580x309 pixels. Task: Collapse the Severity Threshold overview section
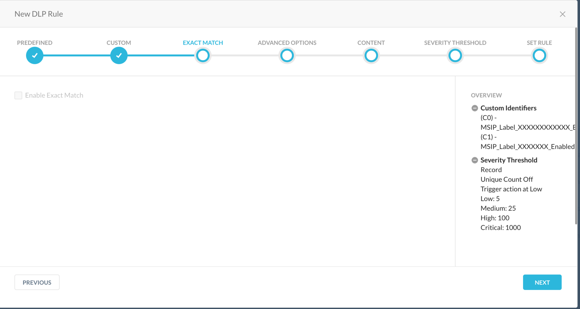[x=475, y=160]
